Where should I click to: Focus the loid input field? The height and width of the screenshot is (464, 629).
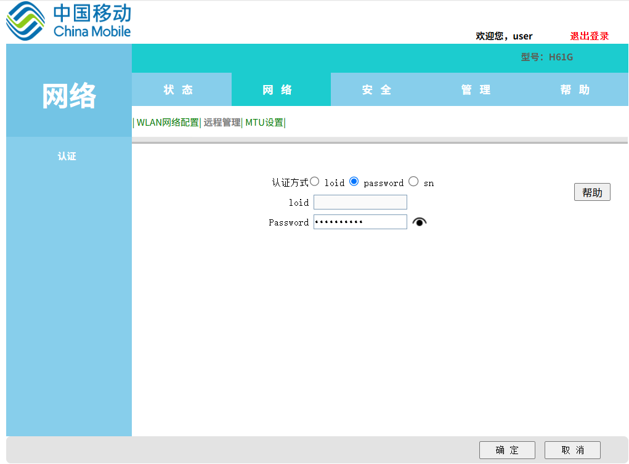pos(360,202)
